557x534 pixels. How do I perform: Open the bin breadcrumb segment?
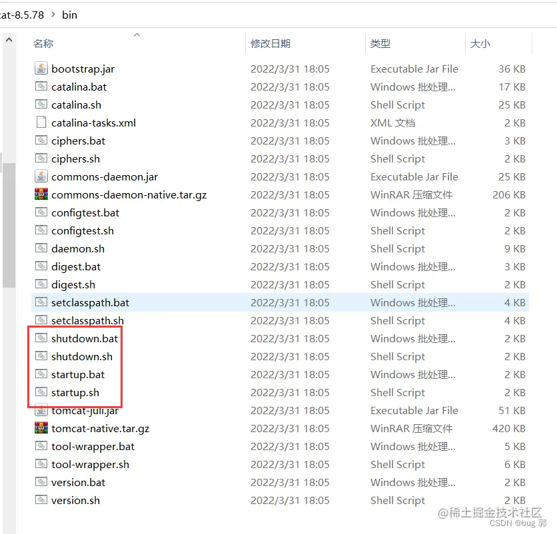(69, 15)
